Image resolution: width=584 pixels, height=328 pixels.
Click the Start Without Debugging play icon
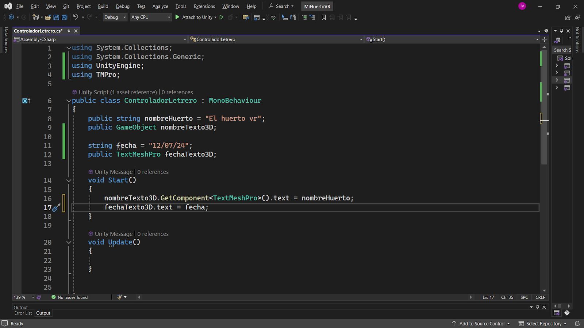221,17
